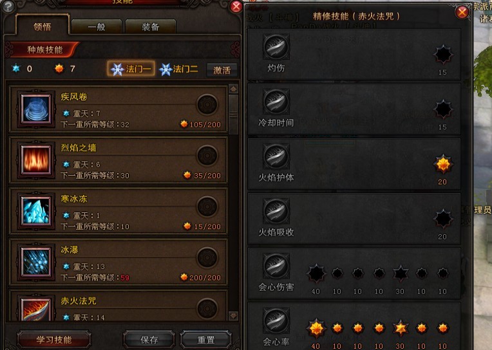
Task: Toggle the first large star of 会心率
Action: pyautogui.click(x=316, y=328)
